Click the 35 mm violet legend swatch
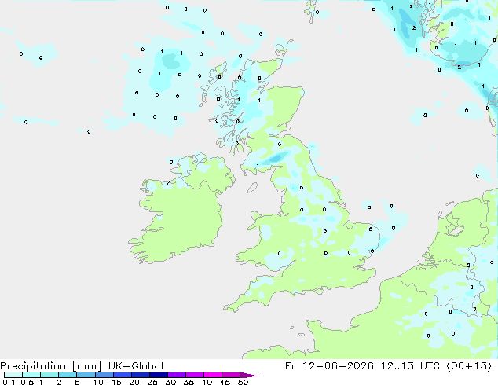This screenshot has height=385, width=498. coord(195,375)
